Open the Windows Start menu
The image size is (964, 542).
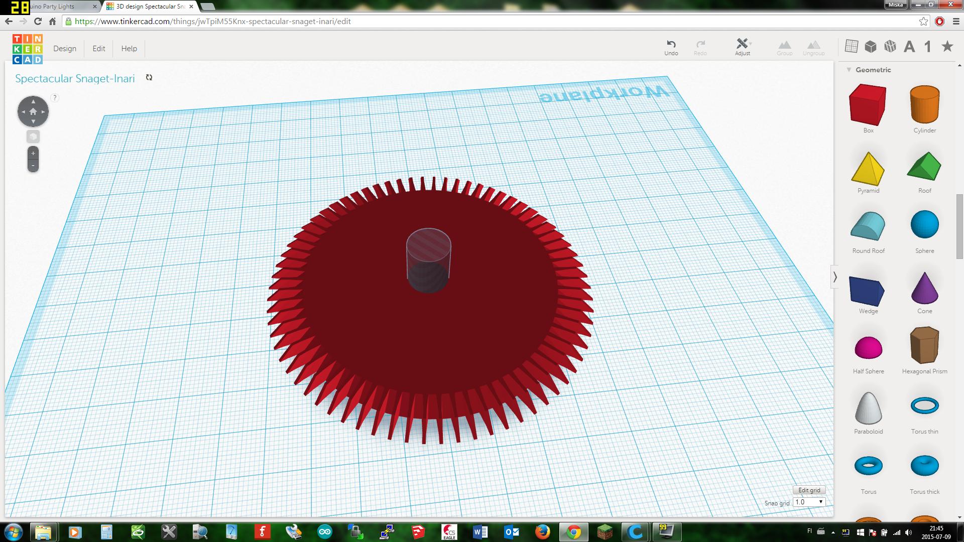[14, 531]
